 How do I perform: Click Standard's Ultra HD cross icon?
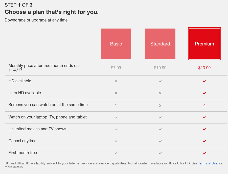coord(160,93)
